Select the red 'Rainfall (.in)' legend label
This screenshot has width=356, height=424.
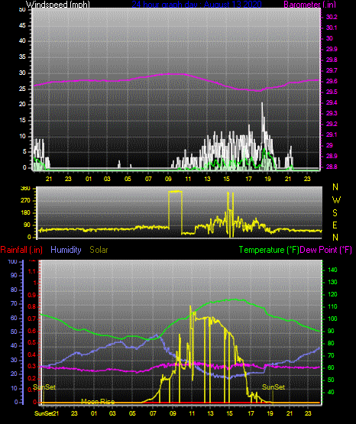pyautogui.click(x=21, y=250)
